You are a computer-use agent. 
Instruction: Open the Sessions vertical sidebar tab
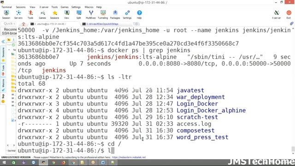[x=3, y=54]
